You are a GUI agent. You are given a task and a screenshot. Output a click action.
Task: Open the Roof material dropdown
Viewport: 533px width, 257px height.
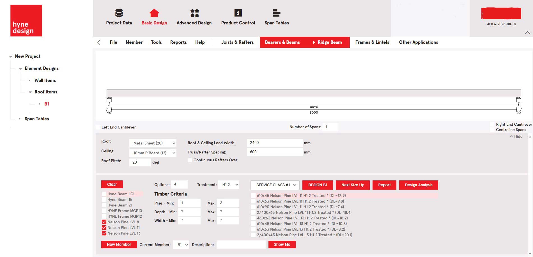[153, 143]
